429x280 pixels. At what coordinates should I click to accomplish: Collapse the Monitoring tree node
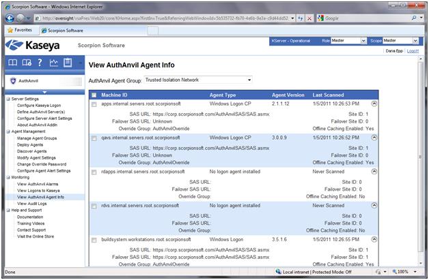click(8, 177)
